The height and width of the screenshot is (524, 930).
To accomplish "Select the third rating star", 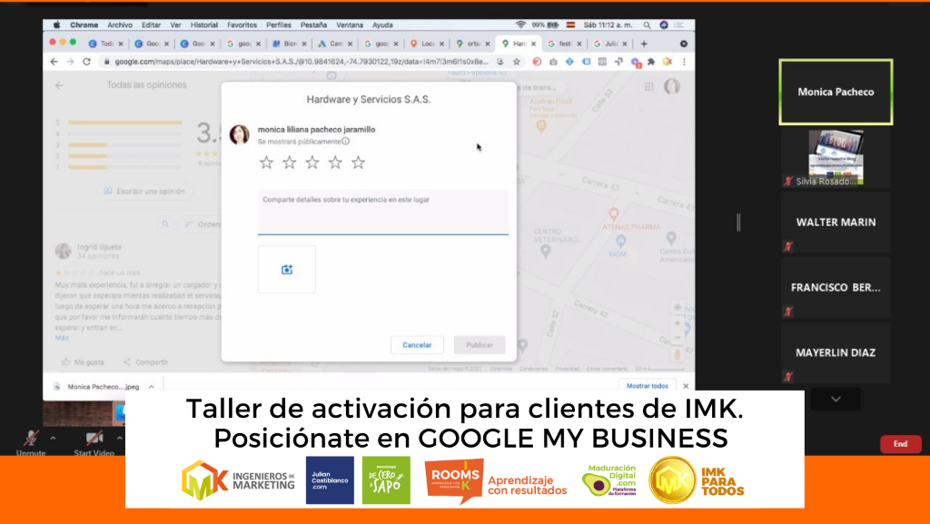I will click(312, 163).
